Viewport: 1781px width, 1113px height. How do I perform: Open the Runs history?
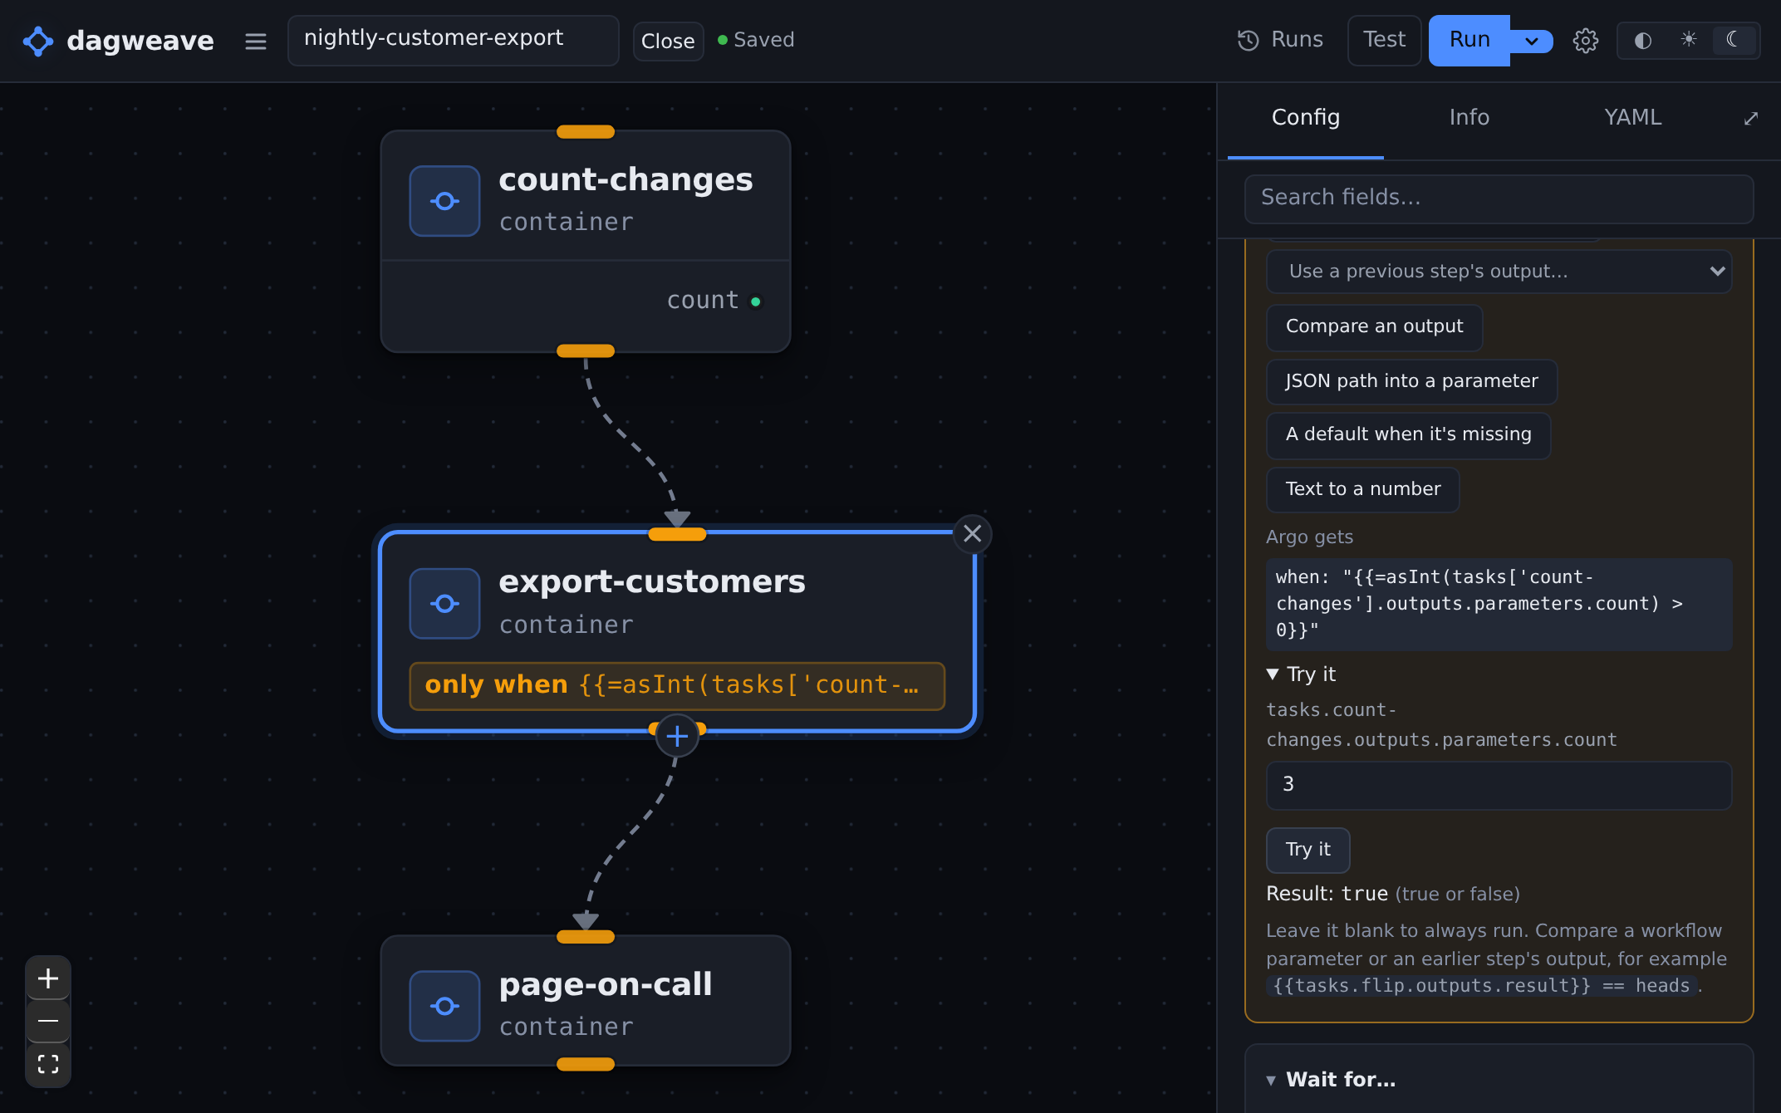pyautogui.click(x=1280, y=40)
